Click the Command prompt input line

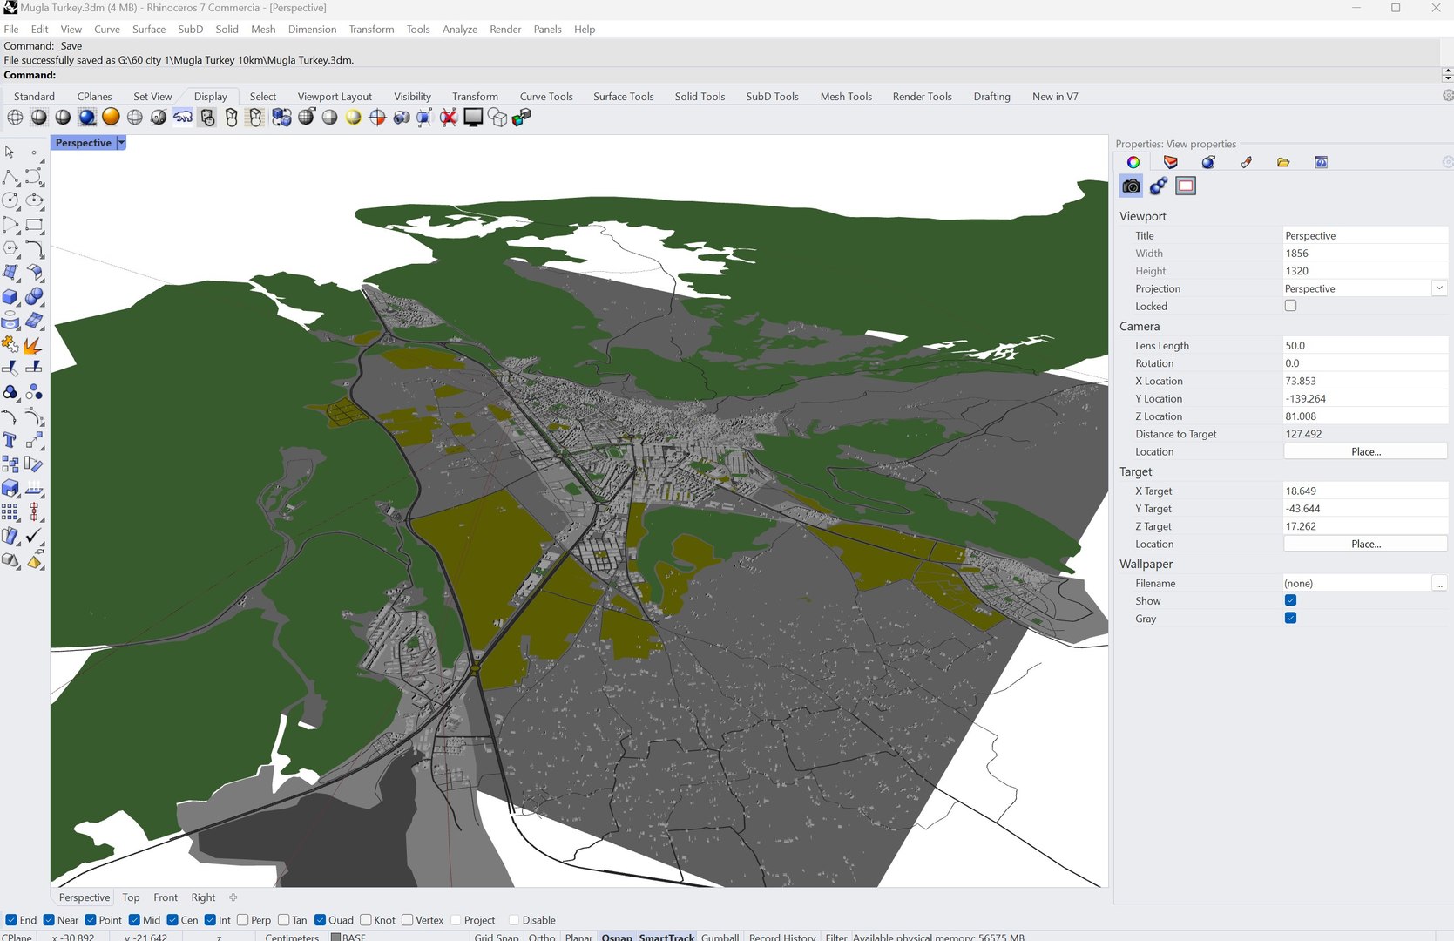click(x=720, y=75)
